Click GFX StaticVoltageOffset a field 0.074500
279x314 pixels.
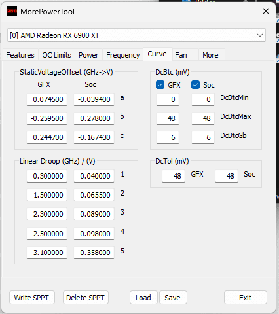tap(47, 99)
